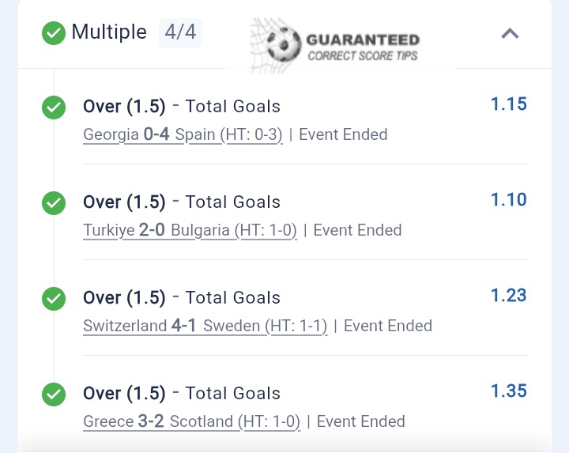Click the Guaranteed Correct Score Tips text
This screenshot has height=453, width=569.
tap(362, 47)
